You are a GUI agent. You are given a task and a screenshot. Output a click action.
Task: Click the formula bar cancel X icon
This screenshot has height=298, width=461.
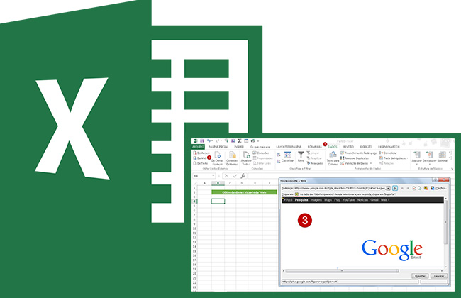point(226,176)
